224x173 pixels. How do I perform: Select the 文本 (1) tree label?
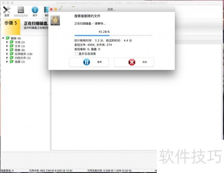point(20,46)
